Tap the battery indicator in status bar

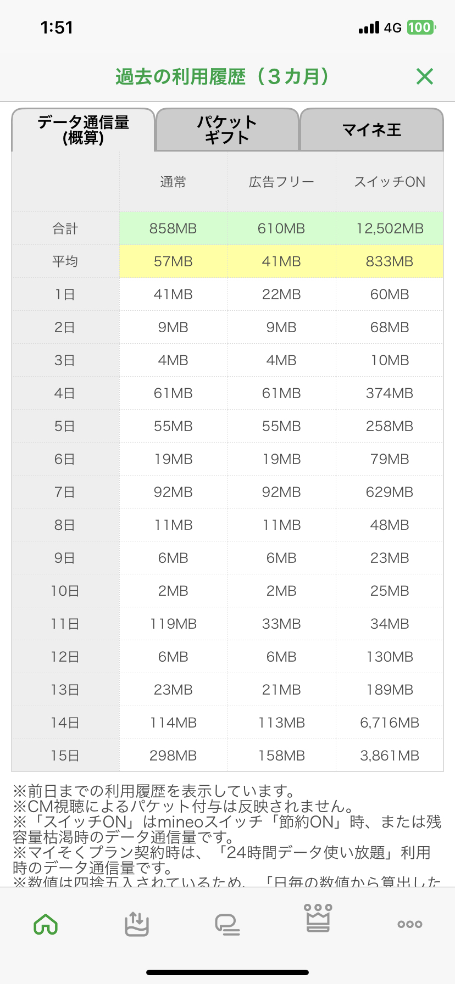(421, 27)
